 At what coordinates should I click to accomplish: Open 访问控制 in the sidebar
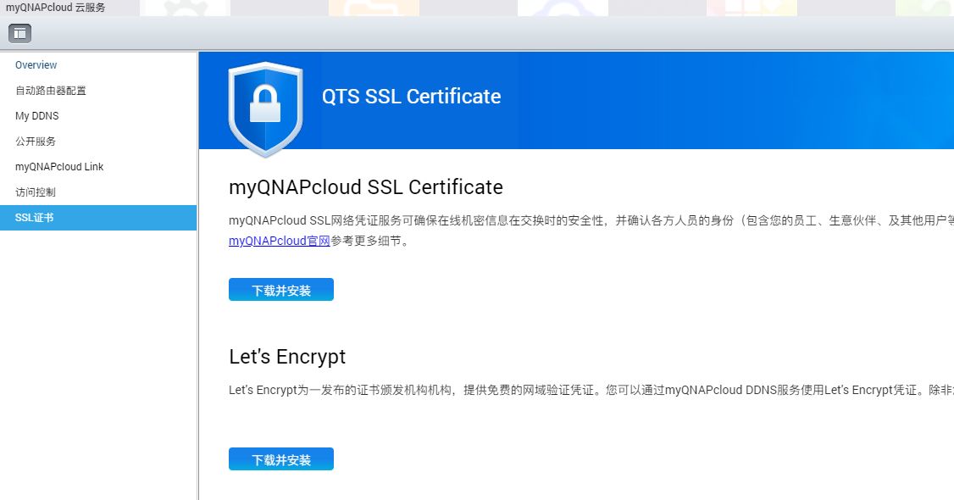click(x=36, y=192)
